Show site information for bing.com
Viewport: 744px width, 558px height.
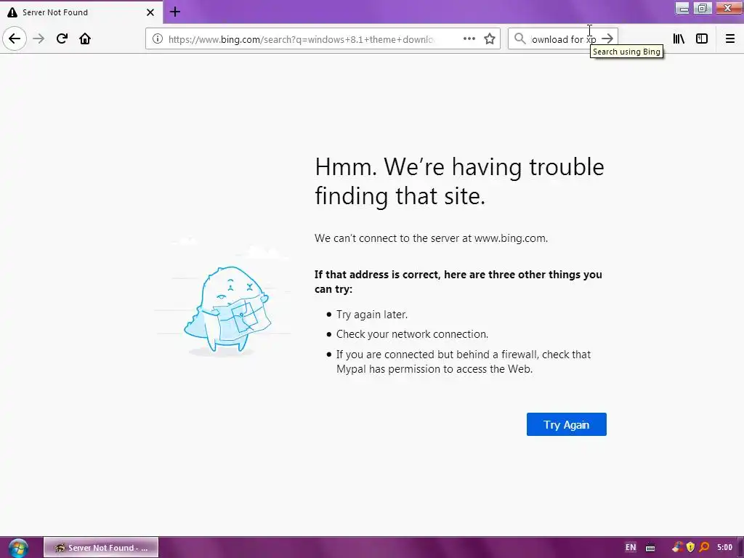(158, 39)
